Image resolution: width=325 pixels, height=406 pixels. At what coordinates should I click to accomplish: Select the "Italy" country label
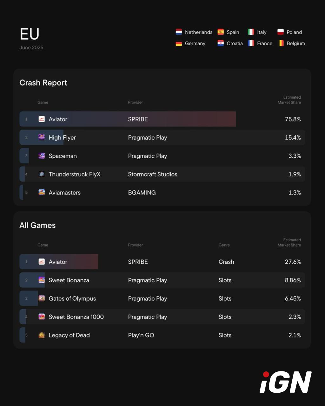tap(262, 32)
